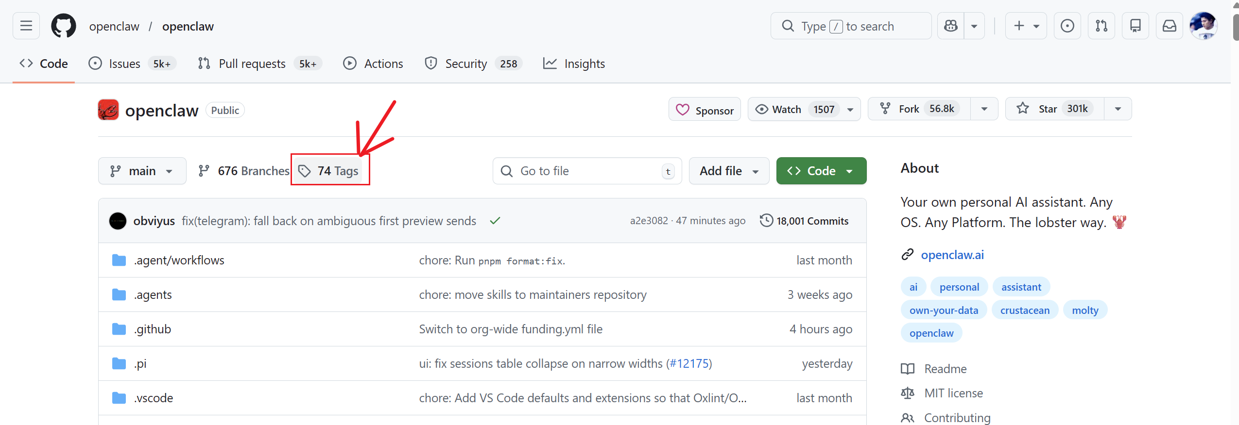
Task: Open the create new plus menu
Action: (x=1026, y=26)
